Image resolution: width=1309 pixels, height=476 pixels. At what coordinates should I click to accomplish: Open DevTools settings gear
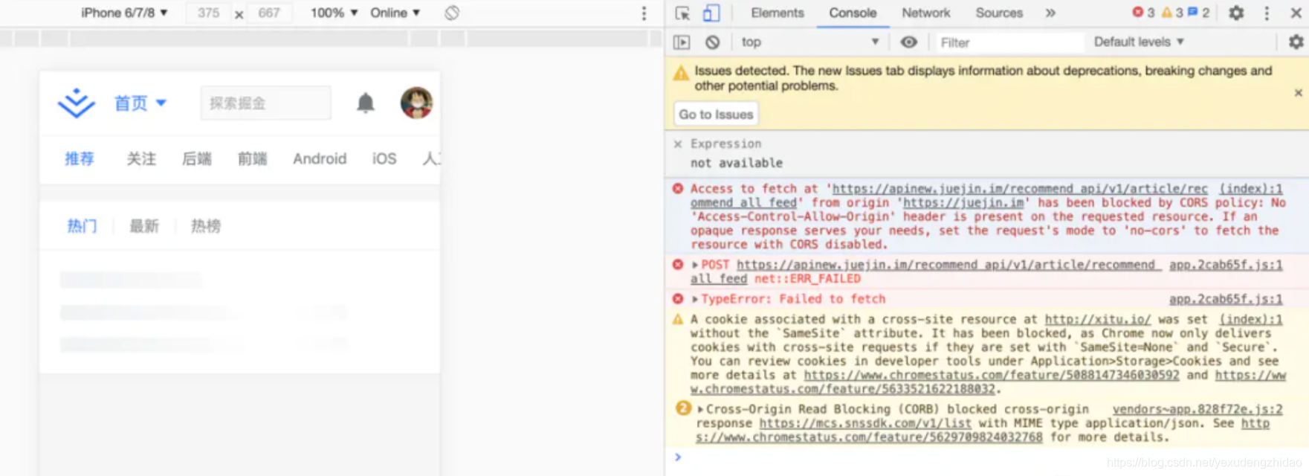click(x=1236, y=13)
